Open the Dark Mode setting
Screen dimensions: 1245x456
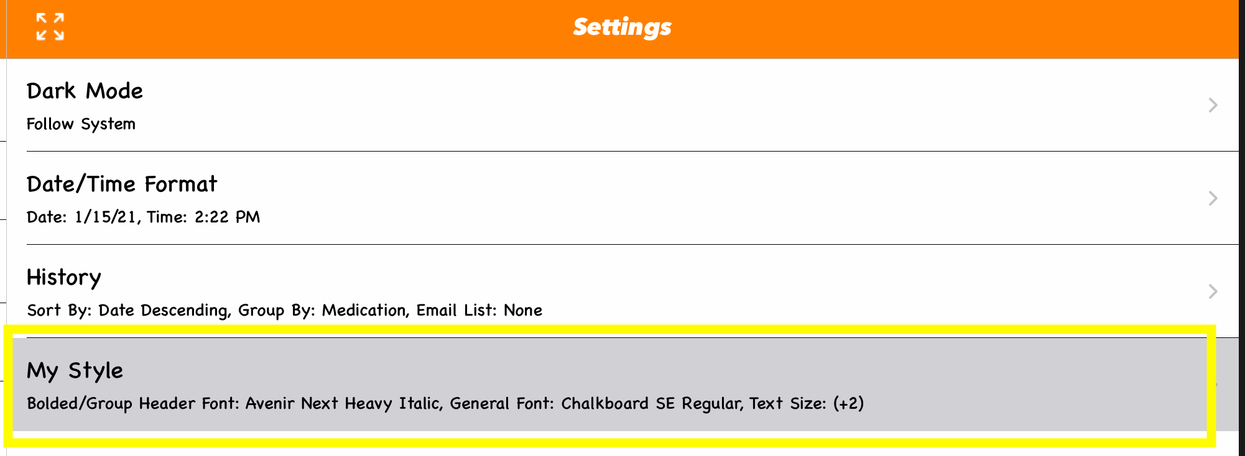85,91
